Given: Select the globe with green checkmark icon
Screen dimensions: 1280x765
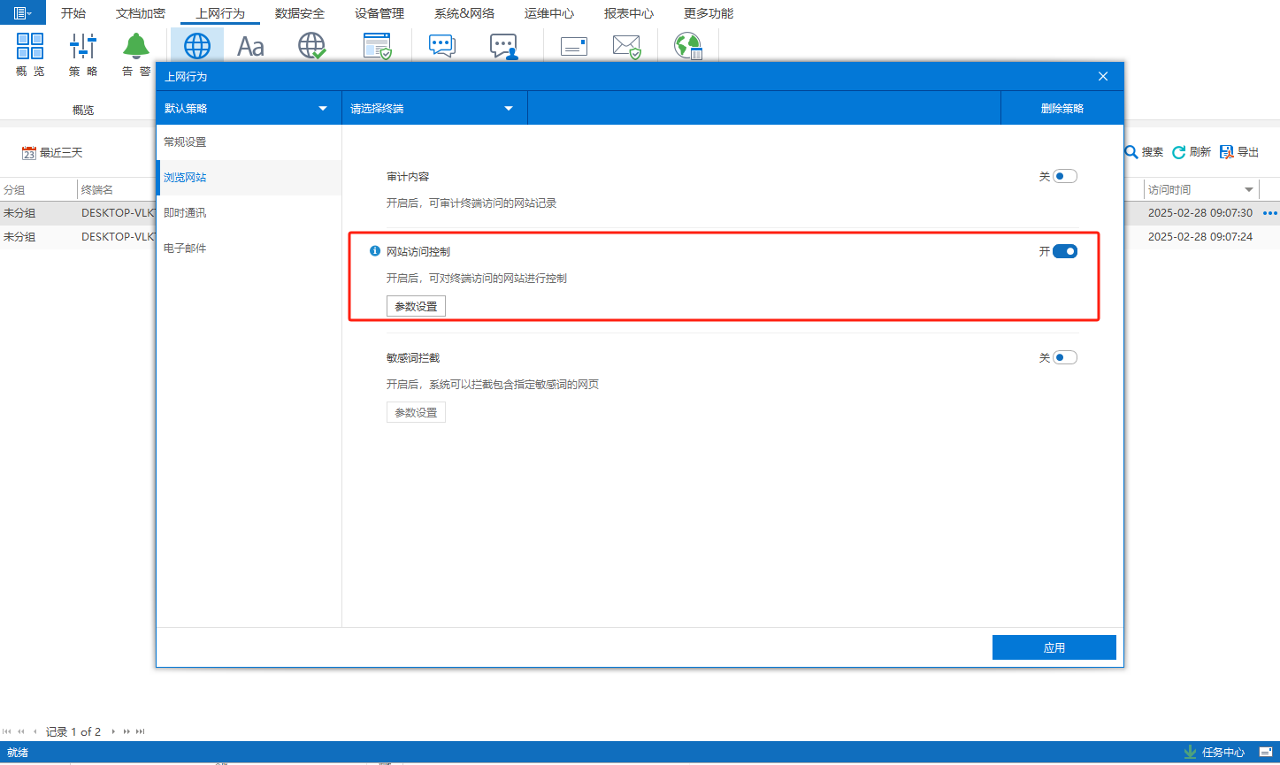Looking at the screenshot, I should coord(312,46).
